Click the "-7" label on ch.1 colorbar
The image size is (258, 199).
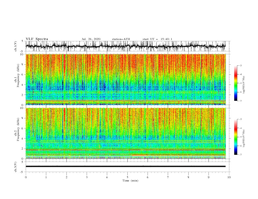(x=240, y=101)
